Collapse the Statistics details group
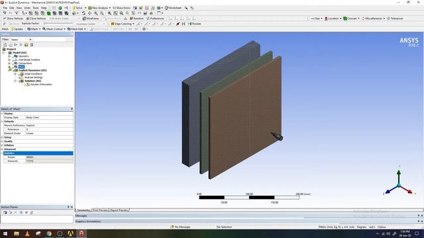This screenshot has width=424, height=238. point(2,153)
